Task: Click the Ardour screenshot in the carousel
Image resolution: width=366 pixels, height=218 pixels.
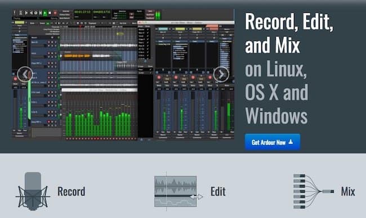Action: click(x=123, y=75)
